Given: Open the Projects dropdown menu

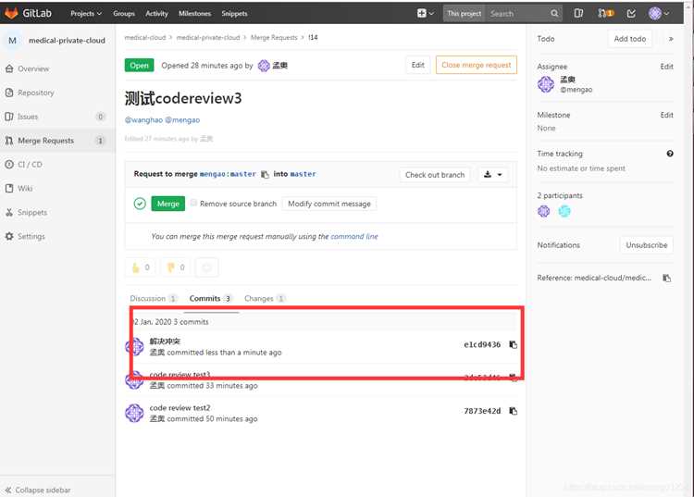Looking at the screenshot, I should 86,14.
